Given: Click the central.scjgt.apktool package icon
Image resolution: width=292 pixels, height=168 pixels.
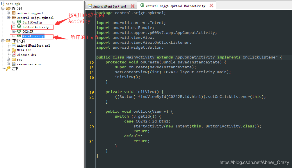Looking at the screenshot, I should 14,18.
